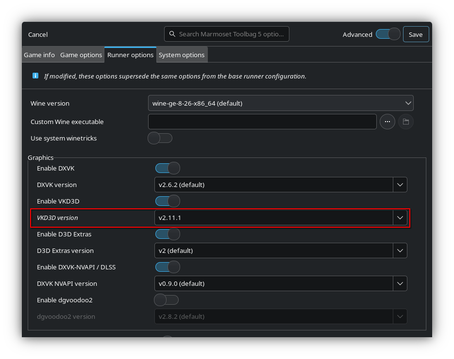Switch to the Game info tab
Image resolution: width=454 pixels, height=359 pixels.
[39, 55]
